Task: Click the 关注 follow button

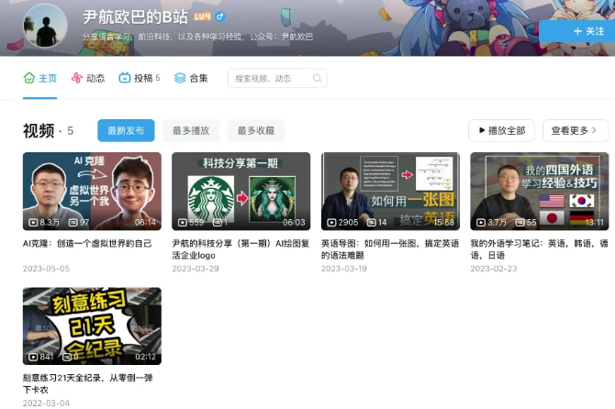Action: pos(577,31)
